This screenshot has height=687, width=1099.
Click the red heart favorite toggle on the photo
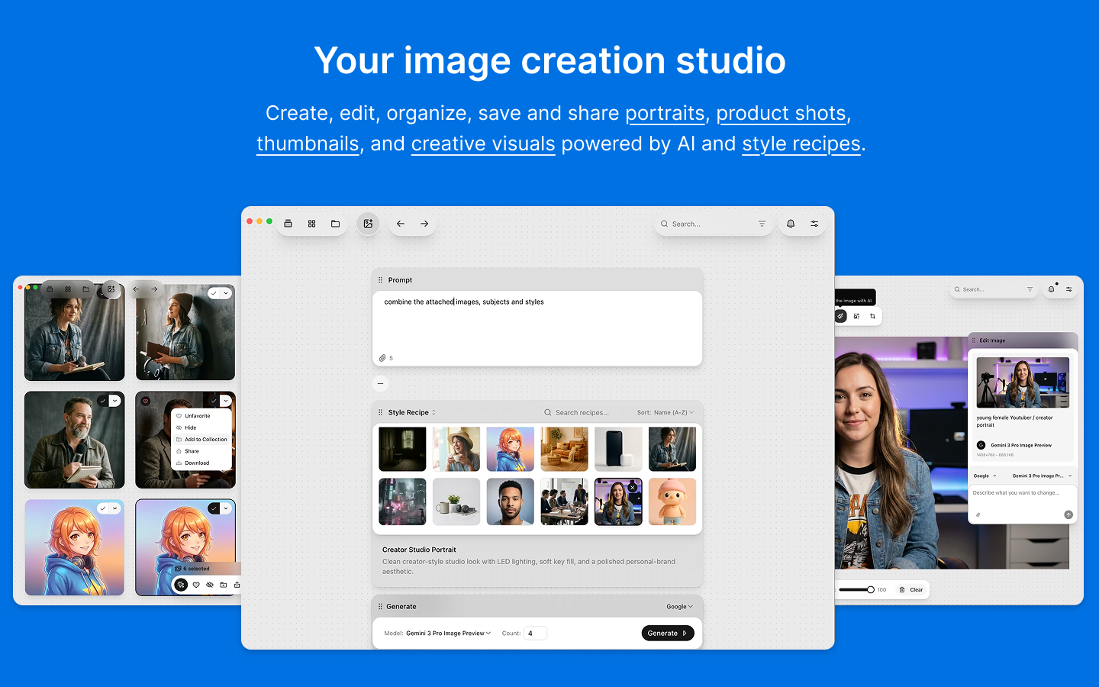[146, 401]
